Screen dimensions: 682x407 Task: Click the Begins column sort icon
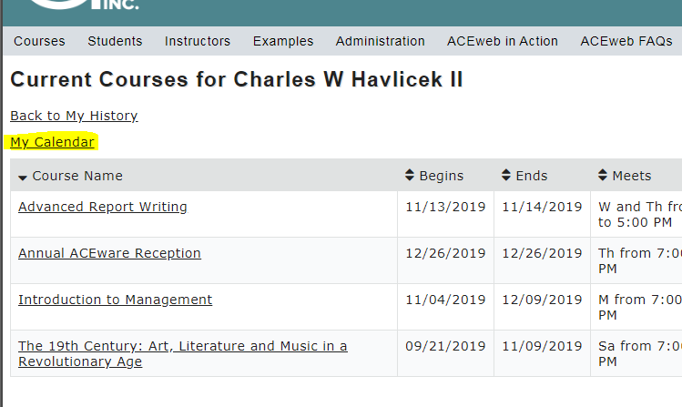(x=410, y=176)
